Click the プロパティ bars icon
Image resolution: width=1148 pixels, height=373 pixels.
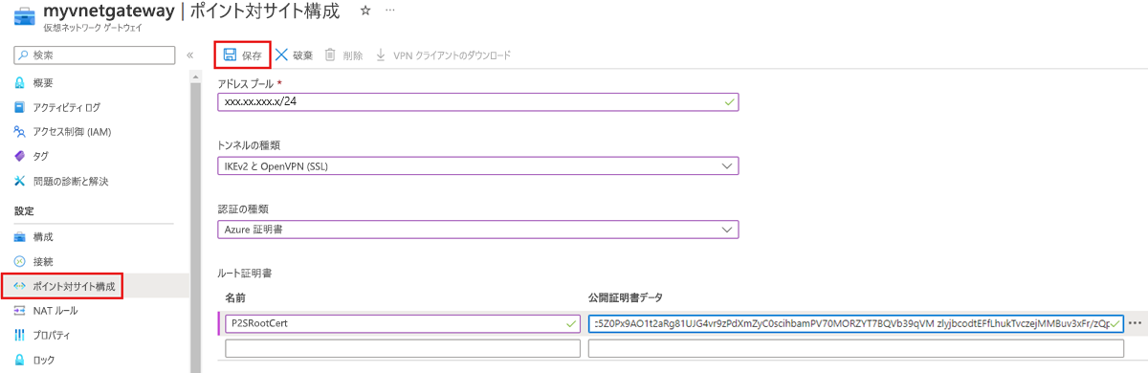pyautogui.click(x=19, y=336)
